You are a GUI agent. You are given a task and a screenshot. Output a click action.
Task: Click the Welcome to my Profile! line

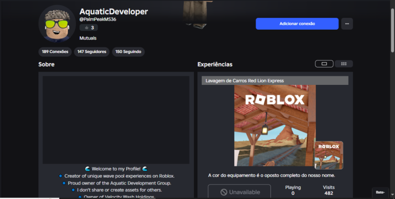point(116,169)
